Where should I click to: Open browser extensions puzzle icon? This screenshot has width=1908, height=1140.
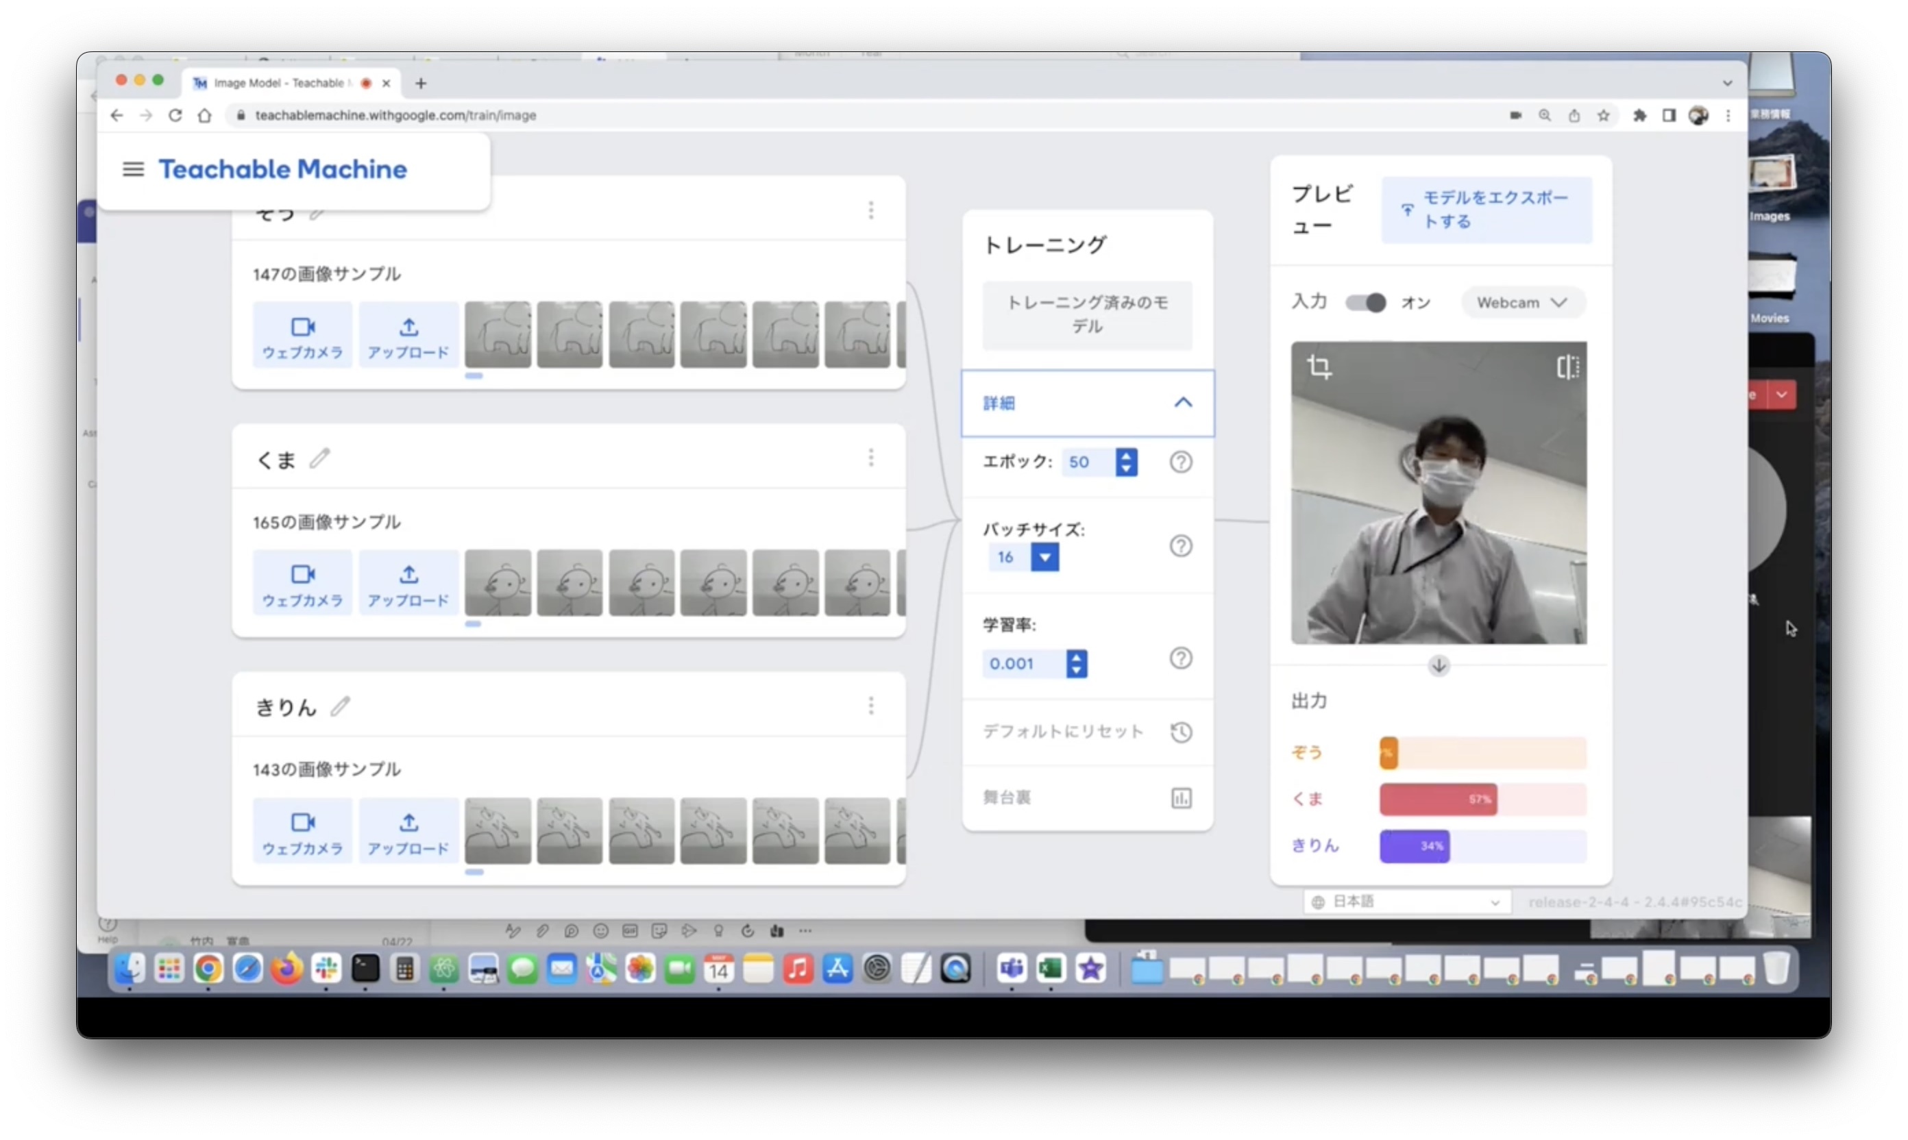(1639, 115)
